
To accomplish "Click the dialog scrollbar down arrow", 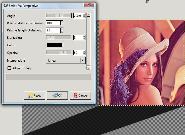I will pos(88,68).
